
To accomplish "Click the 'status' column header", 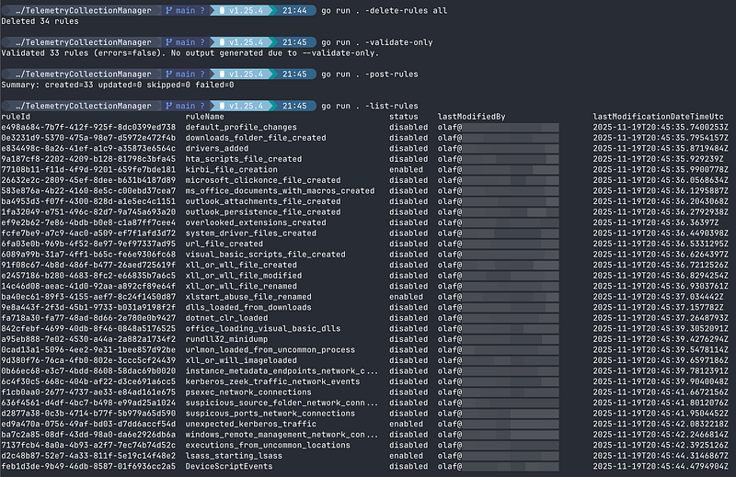I will (404, 117).
